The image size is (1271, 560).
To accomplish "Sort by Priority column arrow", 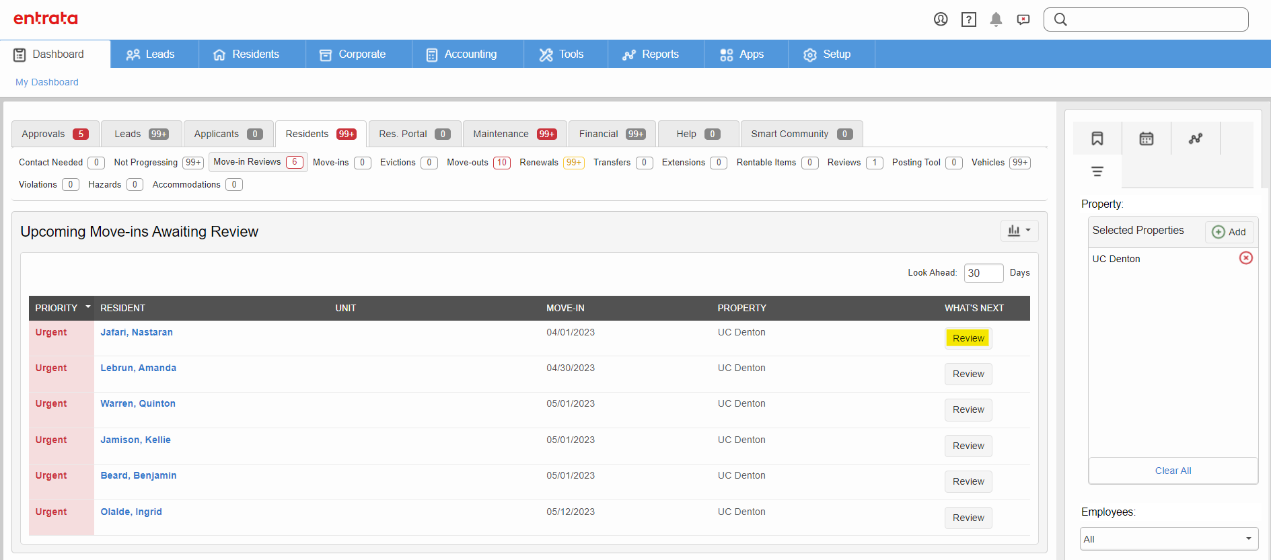I will click(x=88, y=307).
